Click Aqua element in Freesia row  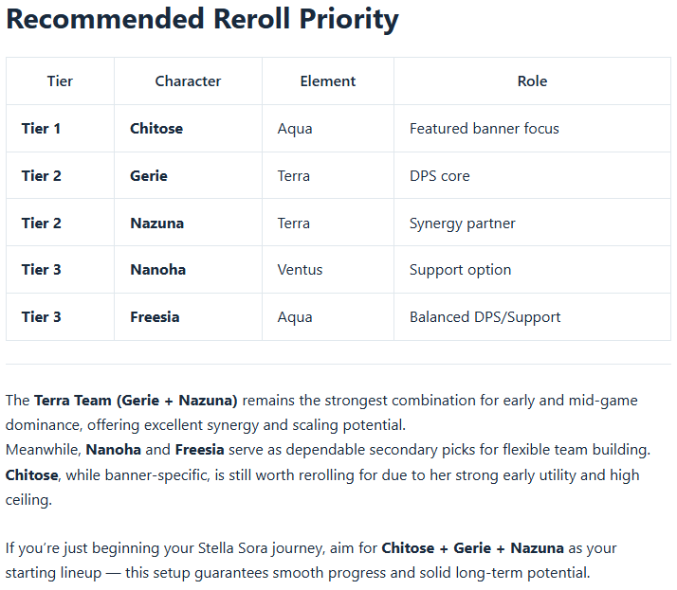point(295,317)
